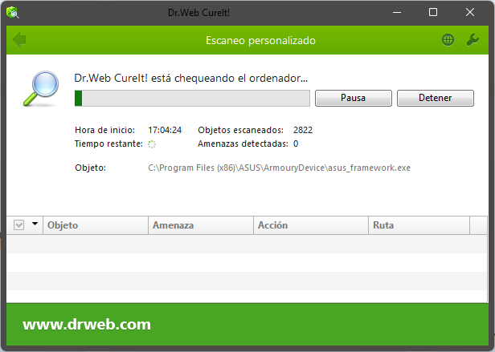This screenshot has width=495, height=352.
Task: Click the green back arrow icon
Action: point(19,40)
